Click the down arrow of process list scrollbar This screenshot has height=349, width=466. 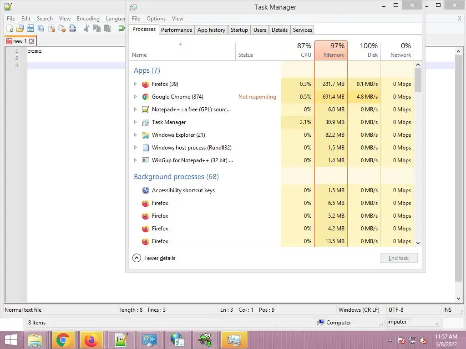click(x=418, y=243)
